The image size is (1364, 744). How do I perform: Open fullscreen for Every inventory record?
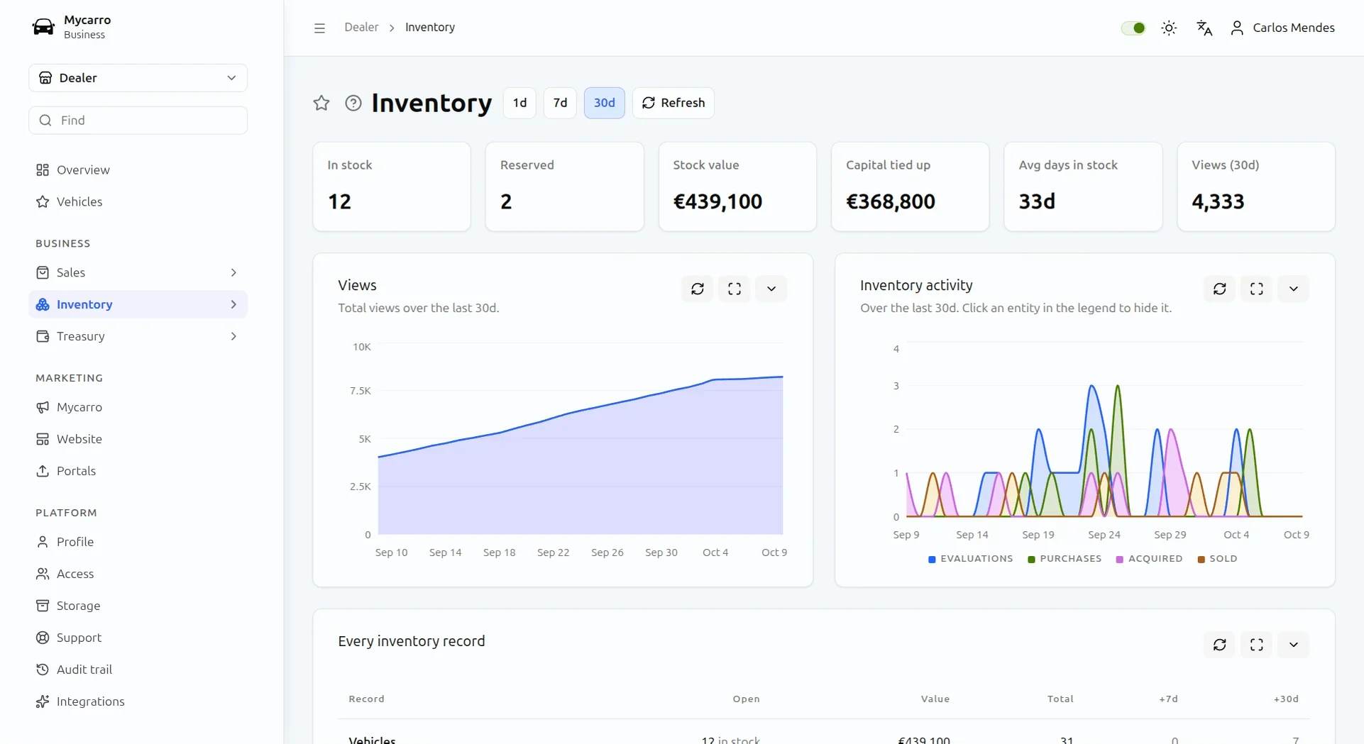click(1257, 645)
